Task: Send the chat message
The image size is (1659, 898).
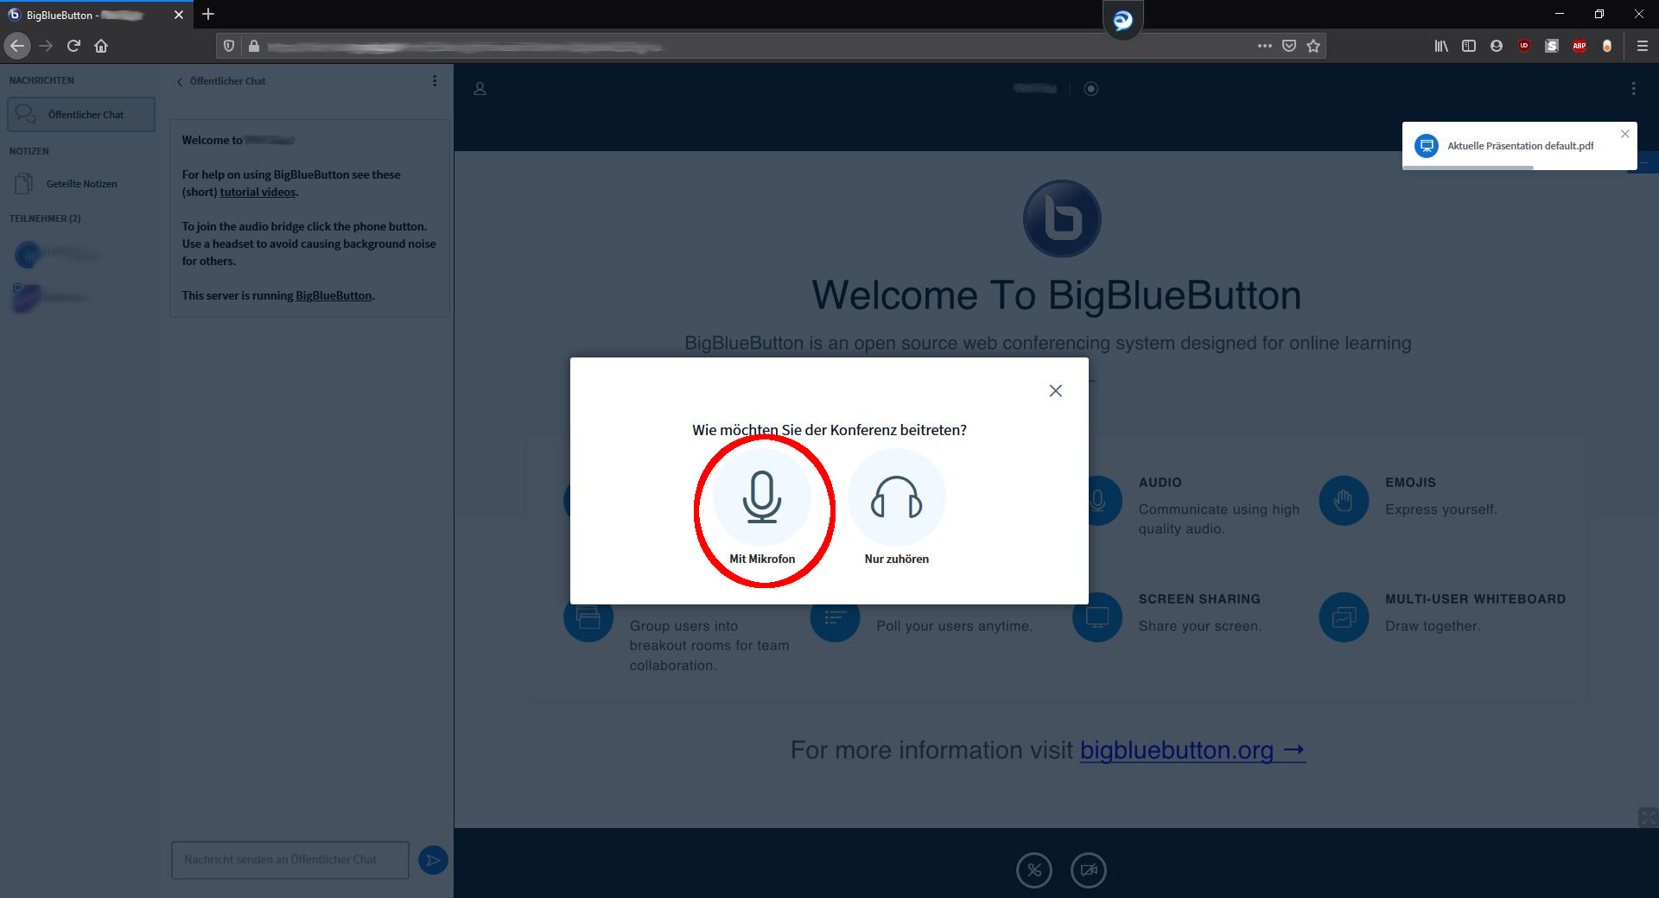Action: tap(433, 860)
